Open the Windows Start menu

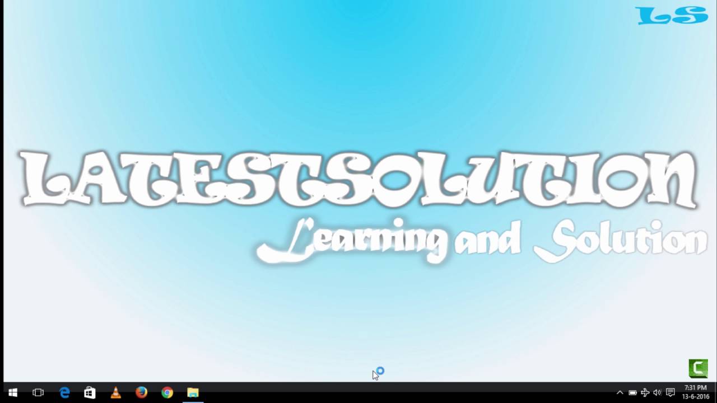tap(12, 393)
